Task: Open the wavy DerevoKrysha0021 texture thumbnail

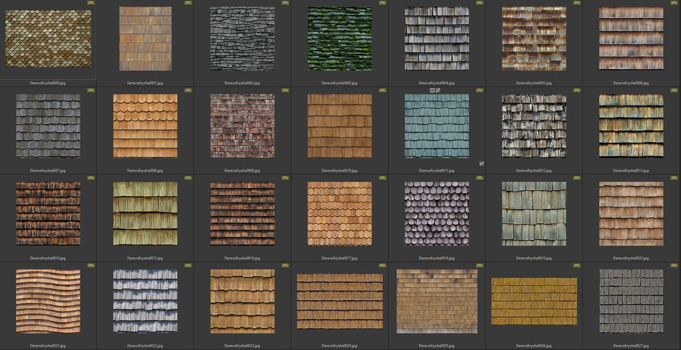Action: point(49,301)
